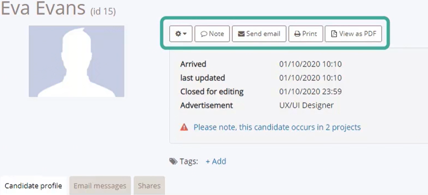Open candidate occurs in 2 projects link
Viewport: 428px width, 195px height.
point(277,127)
